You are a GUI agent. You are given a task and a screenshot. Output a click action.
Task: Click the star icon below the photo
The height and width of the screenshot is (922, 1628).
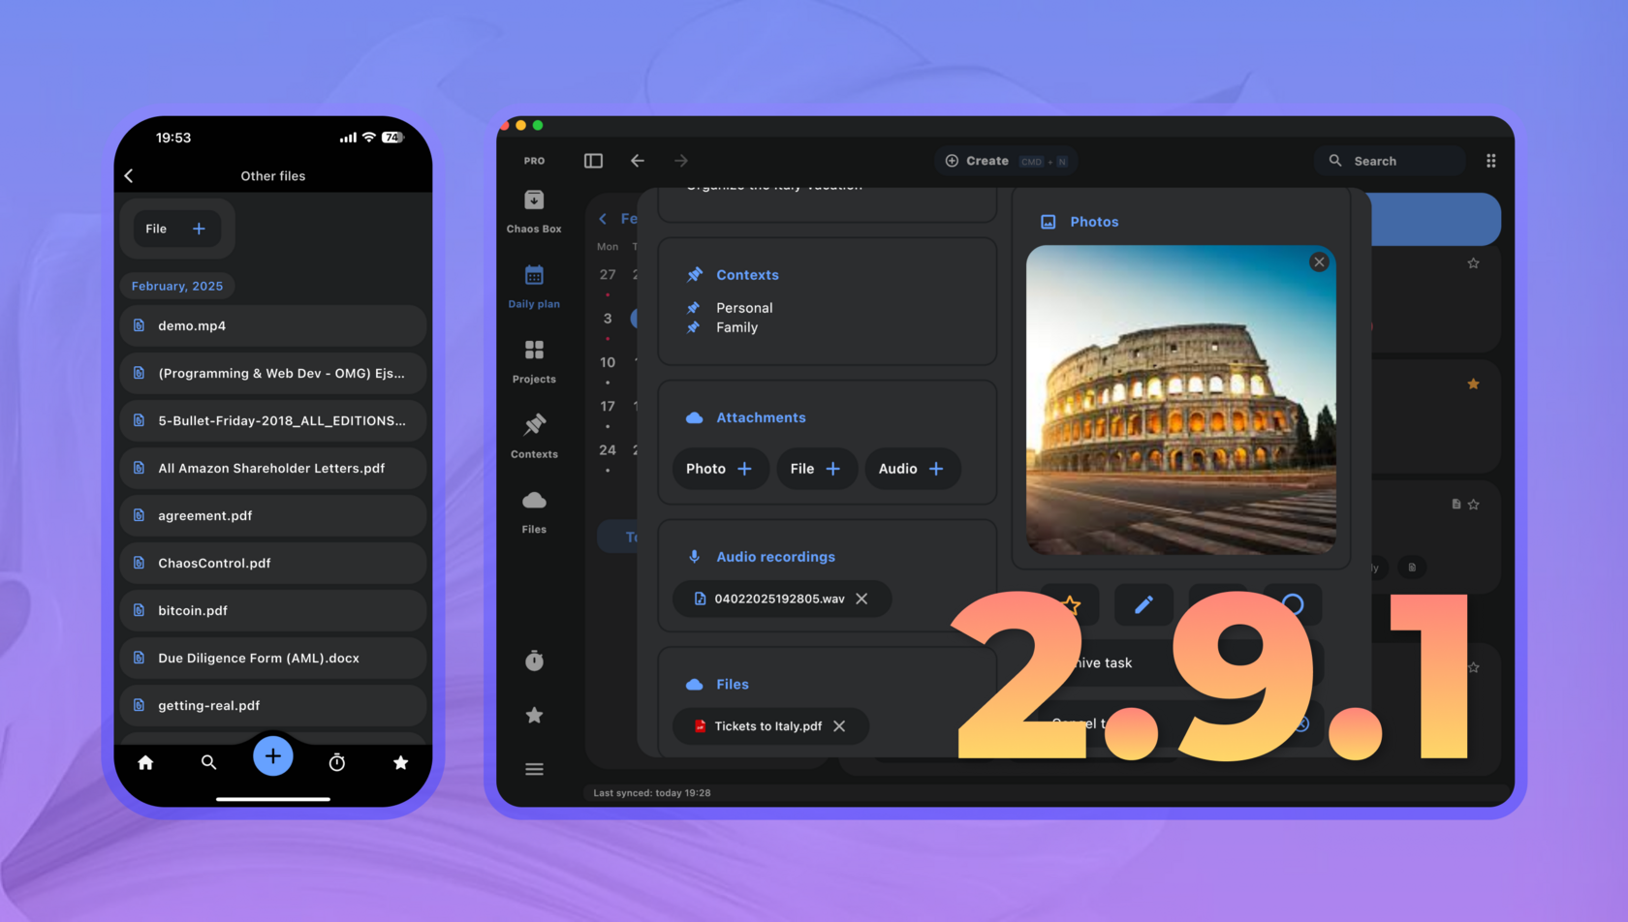click(x=1071, y=605)
